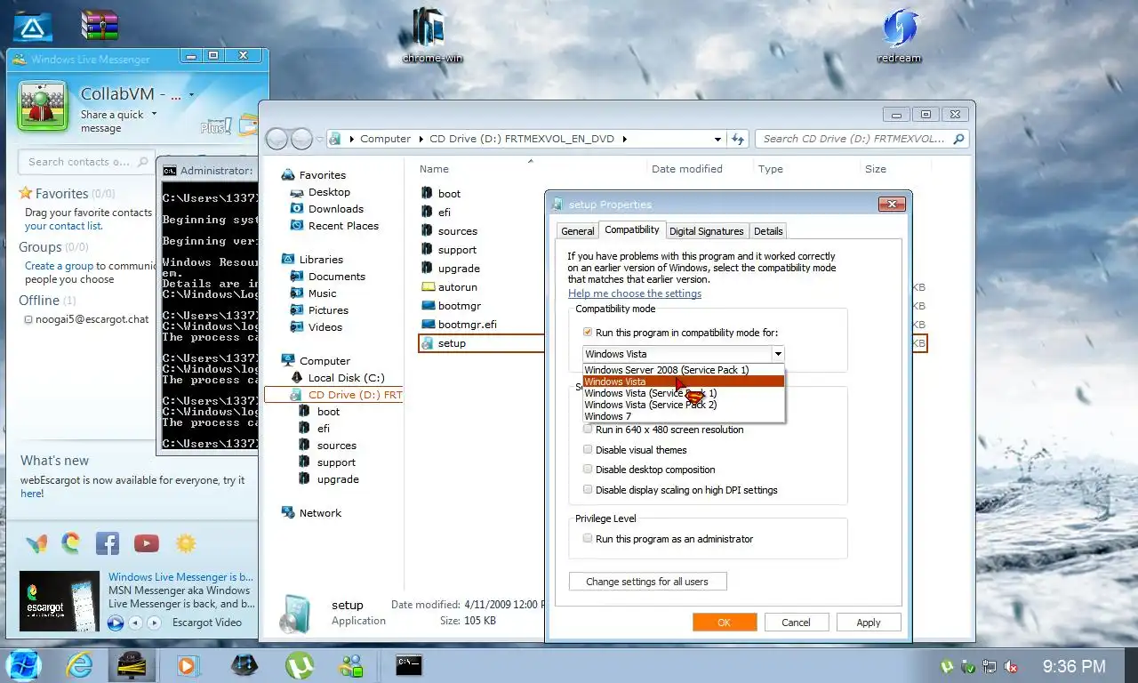Switch to the General tab

point(577,231)
